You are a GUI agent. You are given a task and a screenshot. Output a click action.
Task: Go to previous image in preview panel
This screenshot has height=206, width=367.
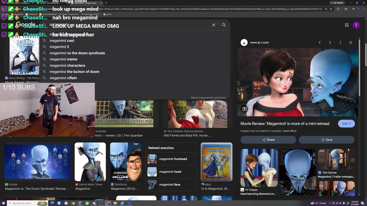[x=320, y=42]
